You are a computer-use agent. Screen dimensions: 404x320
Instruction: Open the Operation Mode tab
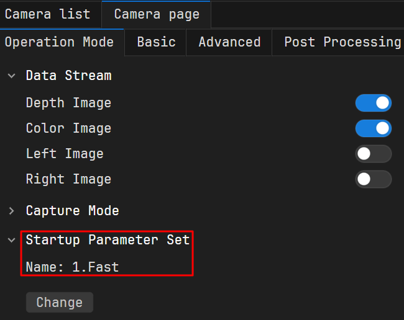(x=59, y=42)
